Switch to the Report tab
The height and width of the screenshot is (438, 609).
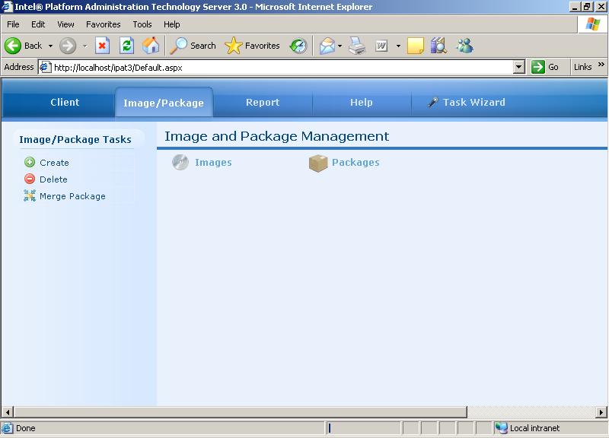(263, 102)
